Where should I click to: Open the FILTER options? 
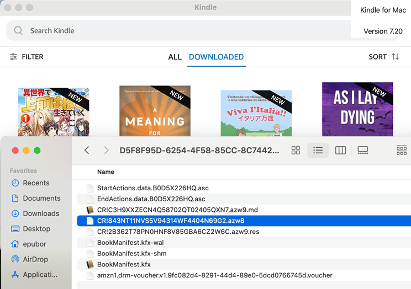click(x=27, y=57)
